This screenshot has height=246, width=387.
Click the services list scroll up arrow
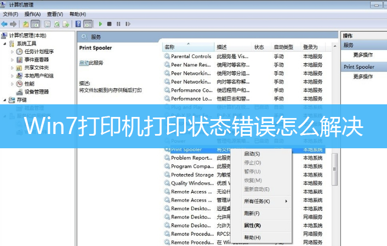pos(335,46)
